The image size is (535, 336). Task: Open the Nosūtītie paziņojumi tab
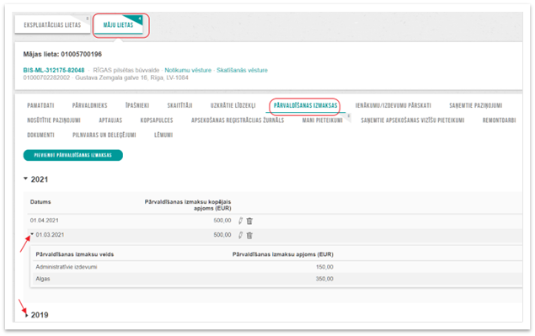(x=54, y=120)
